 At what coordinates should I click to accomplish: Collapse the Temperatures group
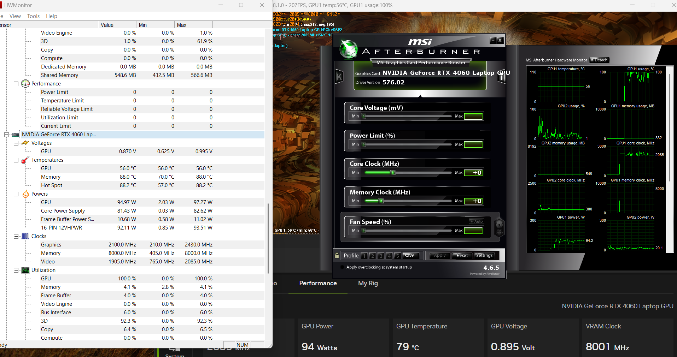pyautogui.click(x=16, y=160)
